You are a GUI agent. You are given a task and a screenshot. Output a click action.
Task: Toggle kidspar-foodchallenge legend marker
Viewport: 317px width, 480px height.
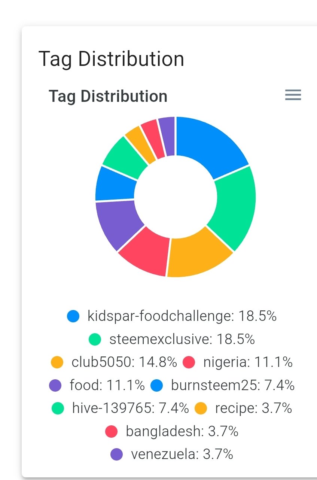73,316
